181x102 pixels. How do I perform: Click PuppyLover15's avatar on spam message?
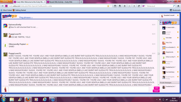click(x=5, y=54)
